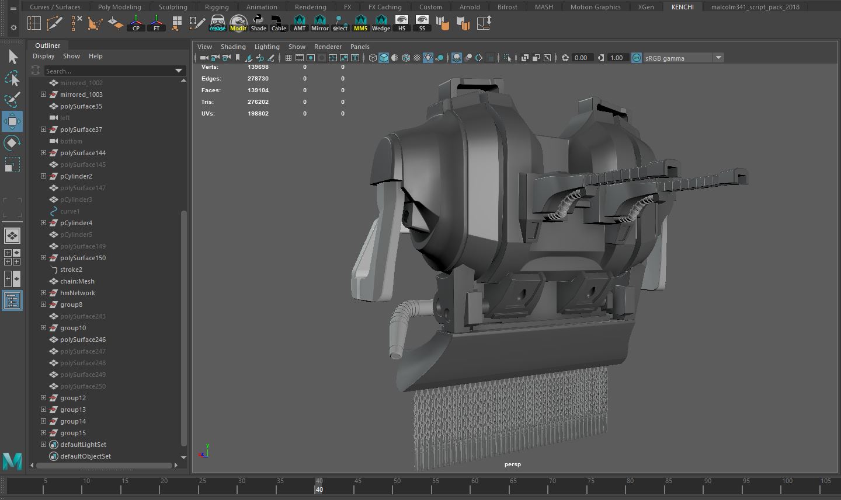This screenshot has height=500, width=841.
Task: Expand group8 in the Outliner
Action: pos(43,305)
